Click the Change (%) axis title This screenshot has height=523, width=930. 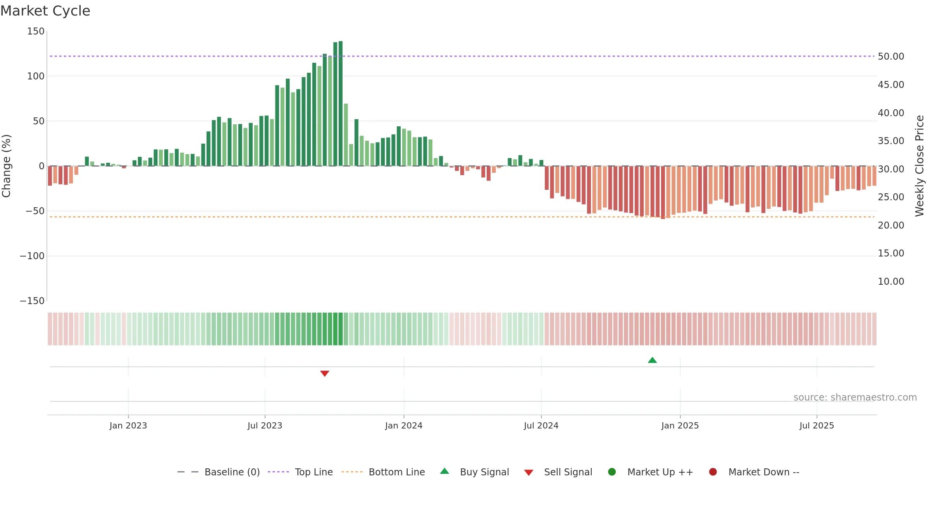6,166
